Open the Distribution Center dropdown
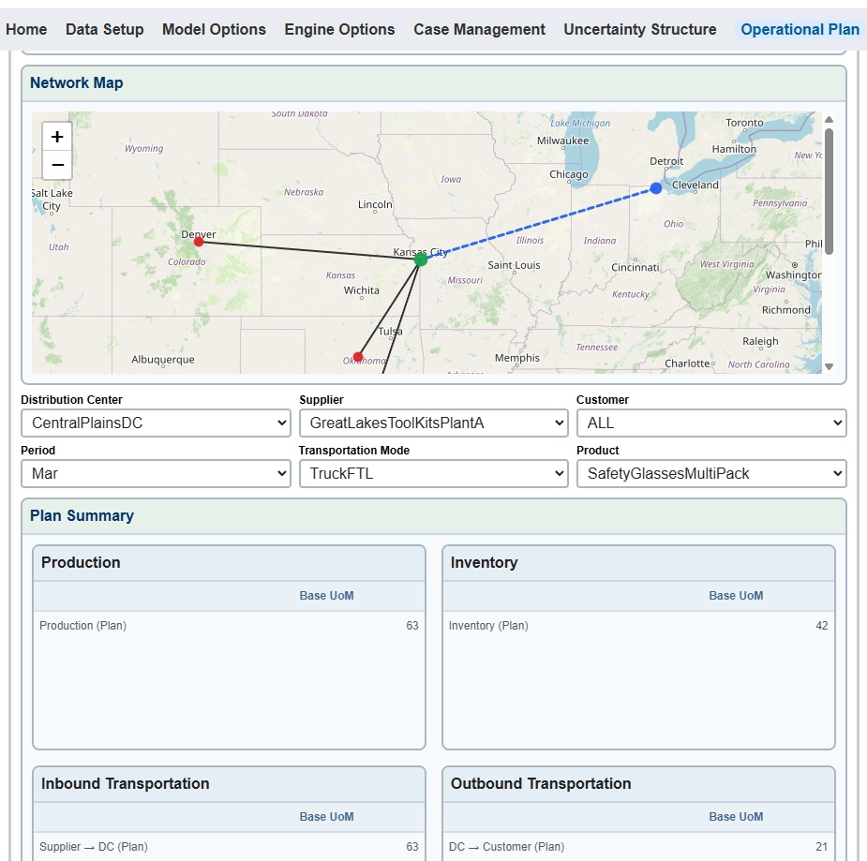867x861 pixels. 155,423
